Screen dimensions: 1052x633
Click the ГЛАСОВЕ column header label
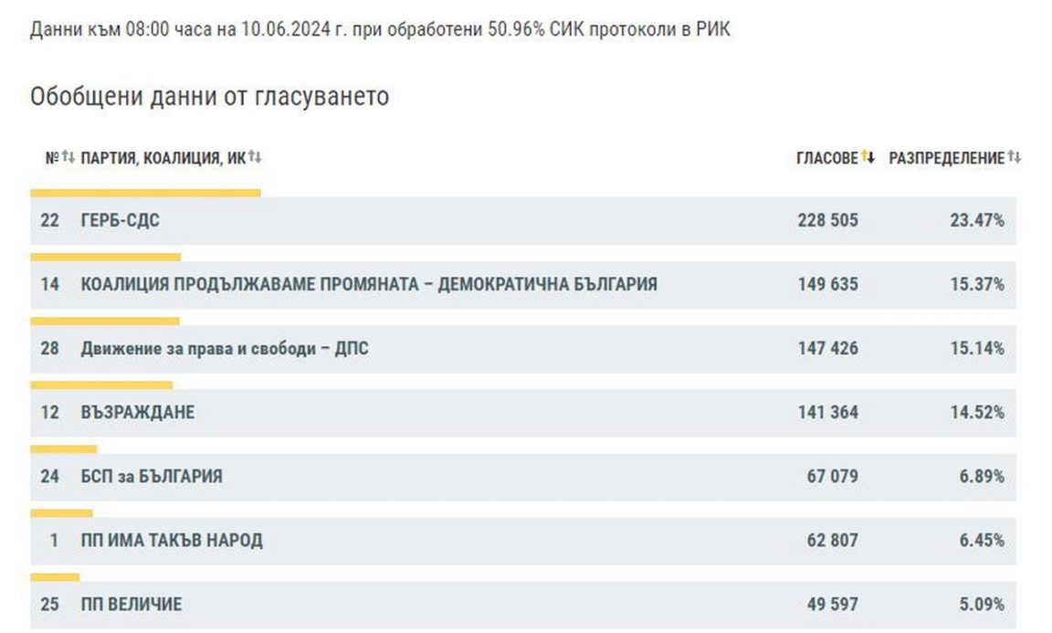coord(826,158)
